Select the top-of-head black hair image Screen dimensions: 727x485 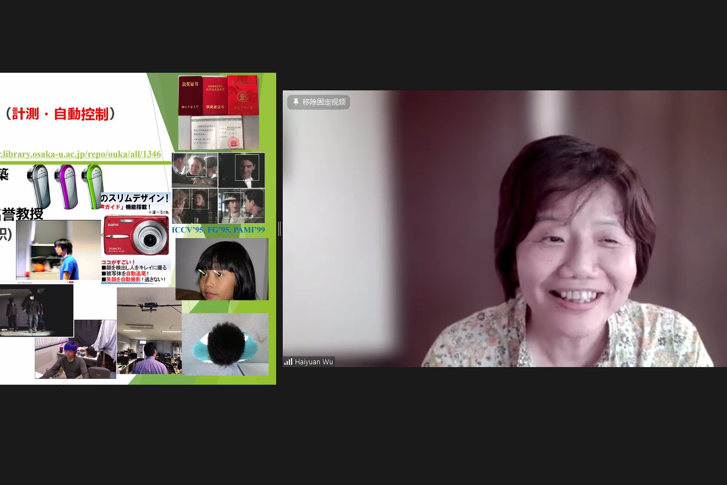(225, 344)
